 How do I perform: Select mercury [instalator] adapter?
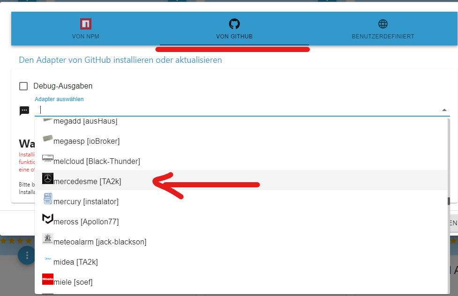coord(241,201)
